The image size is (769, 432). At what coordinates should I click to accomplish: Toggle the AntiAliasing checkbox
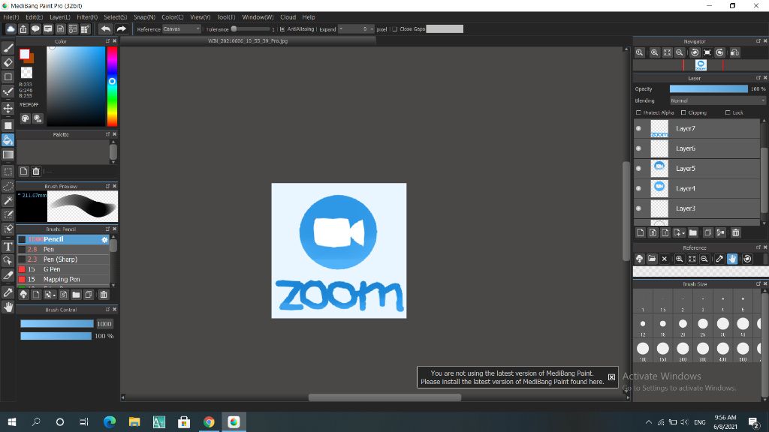282,29
